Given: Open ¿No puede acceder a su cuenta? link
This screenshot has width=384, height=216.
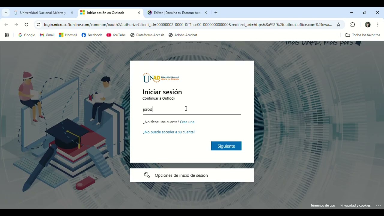Looking at the screenshot, I should [x=169, y=132].
